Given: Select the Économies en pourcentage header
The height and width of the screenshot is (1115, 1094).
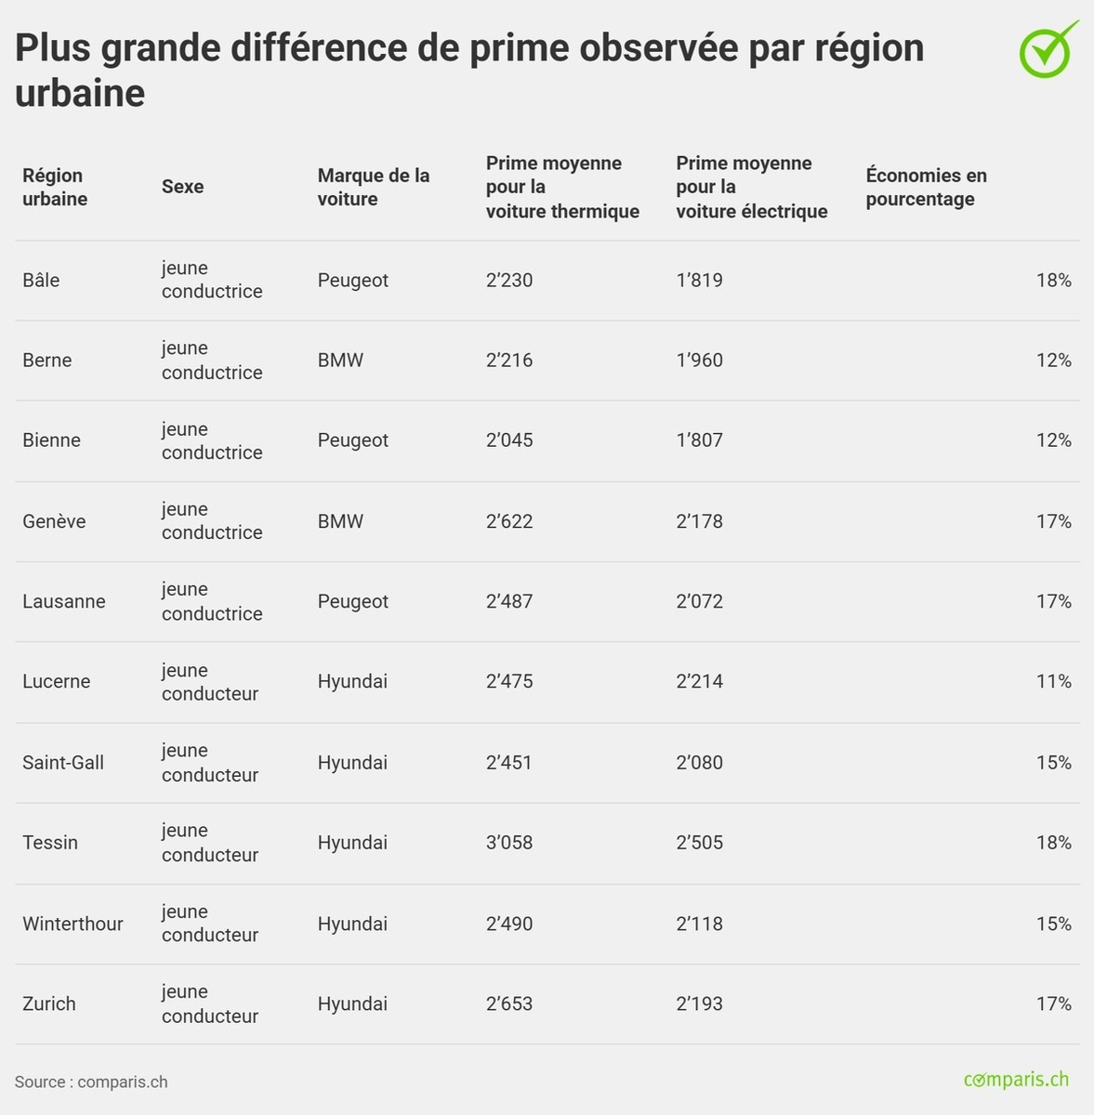Looking at the screenshot, I should coord(926,187).
